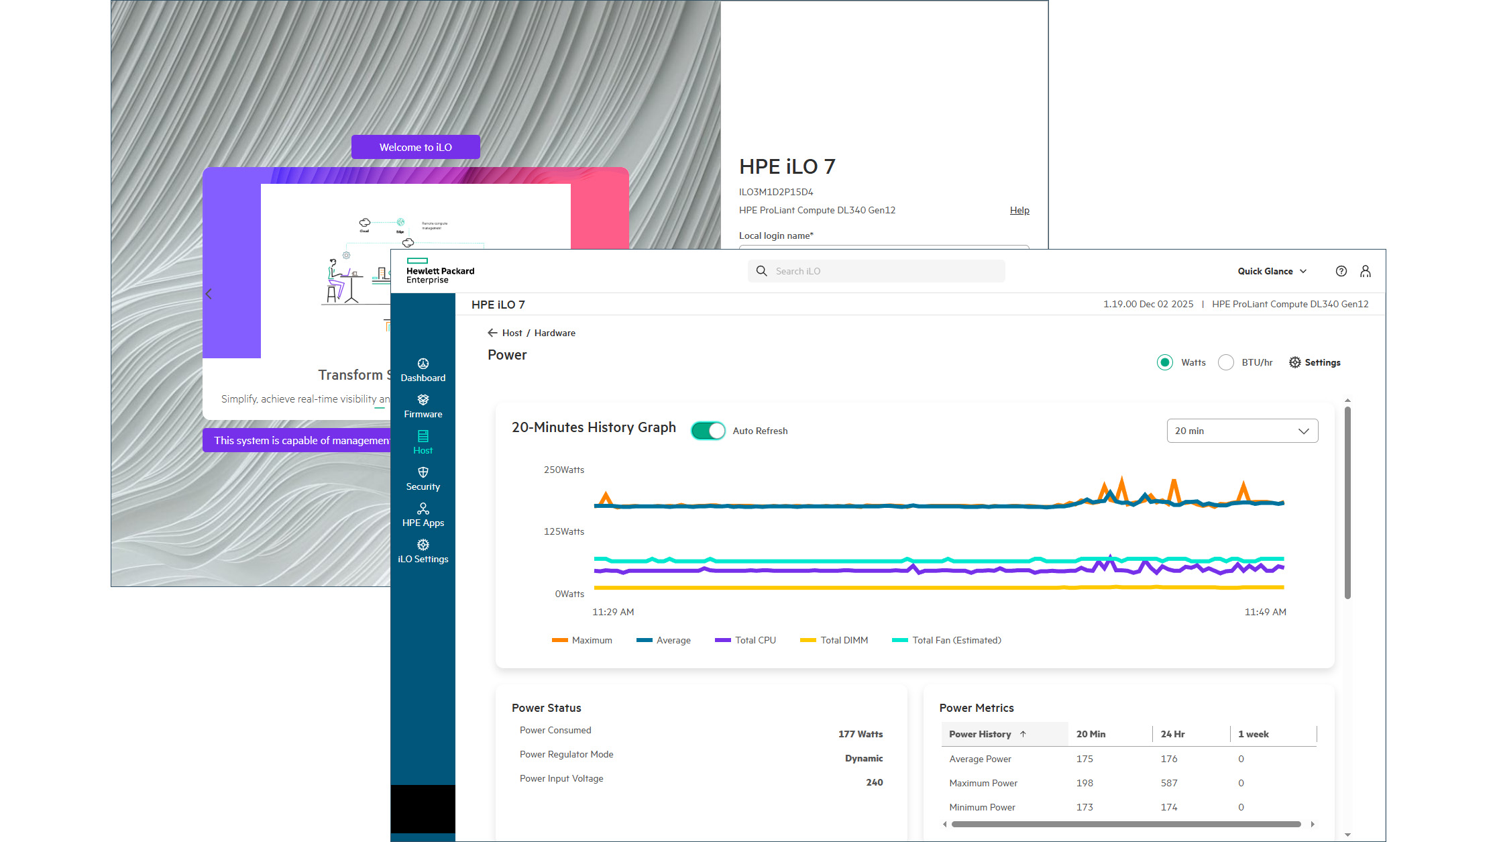The height and width of the screenshot is (842, 1497).
Task: Open the Host section in sidebar
Action: 423,441
